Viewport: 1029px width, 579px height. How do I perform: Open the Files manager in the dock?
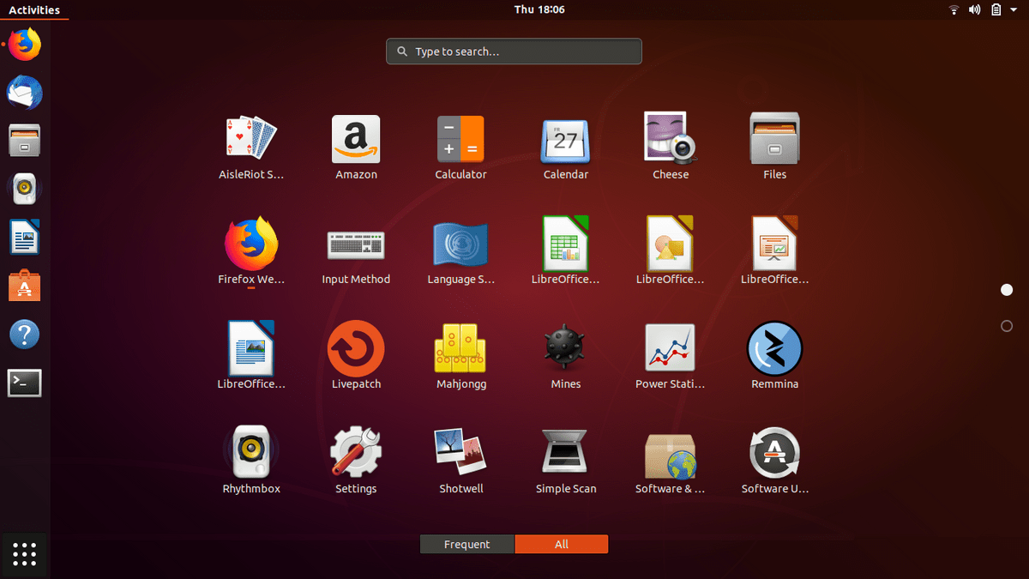[25, 140]
